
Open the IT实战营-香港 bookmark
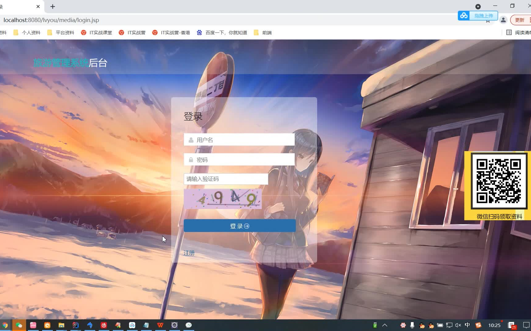(x=171, y=32)
